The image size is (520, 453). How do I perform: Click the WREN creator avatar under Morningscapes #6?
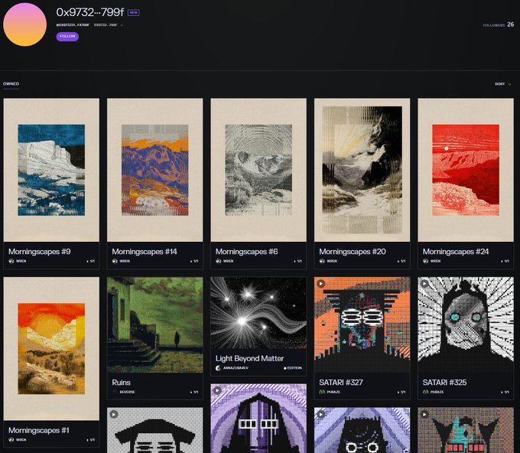218,261
